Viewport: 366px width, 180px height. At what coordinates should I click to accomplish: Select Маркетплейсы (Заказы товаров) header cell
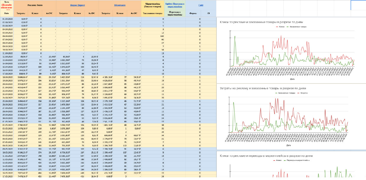click(153, 5)
